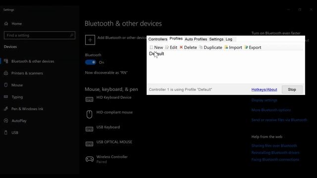Click the Stop button
This screenshot has width=317, height=178.
(x=292, y=89)
